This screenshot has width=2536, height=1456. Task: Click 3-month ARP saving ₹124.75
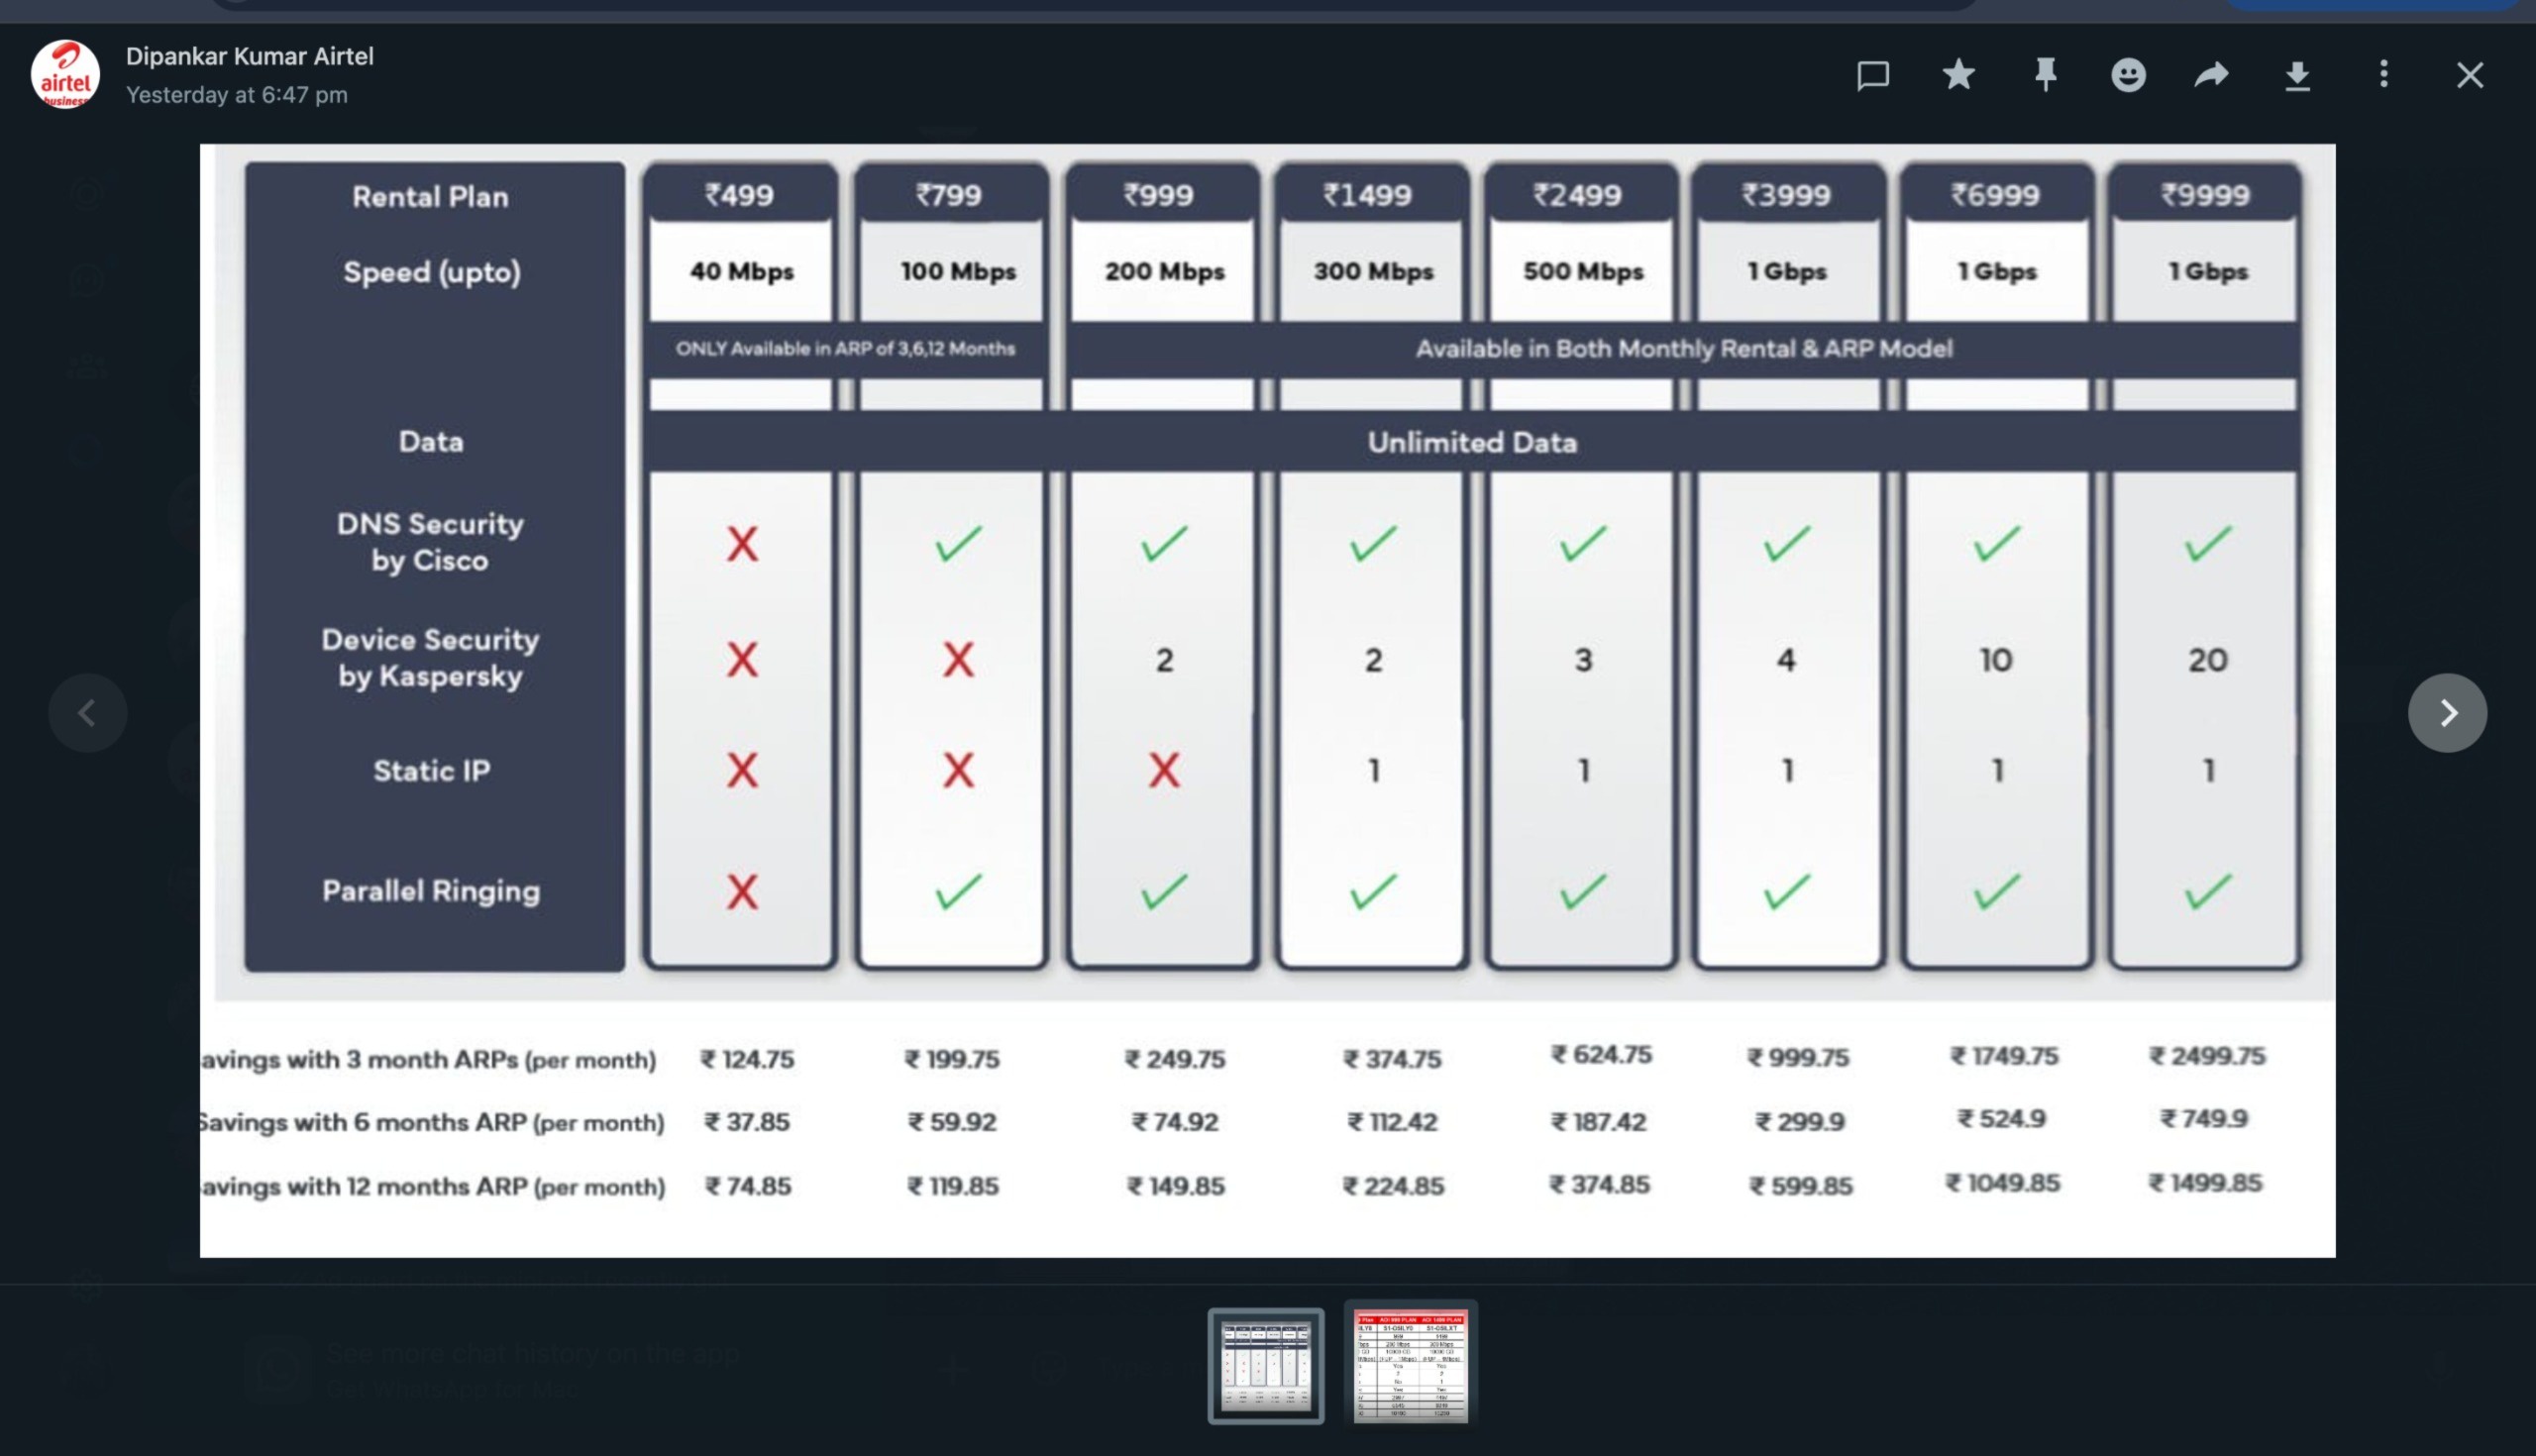747,1059
